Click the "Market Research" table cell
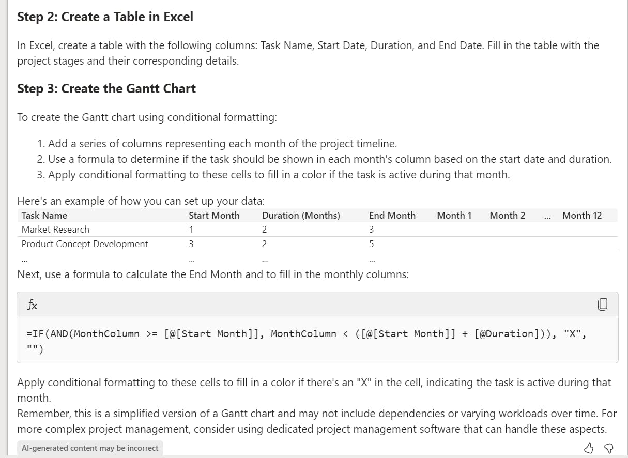Image resolution: width=628 pixels, height=458 pixels. click(55, 230)
